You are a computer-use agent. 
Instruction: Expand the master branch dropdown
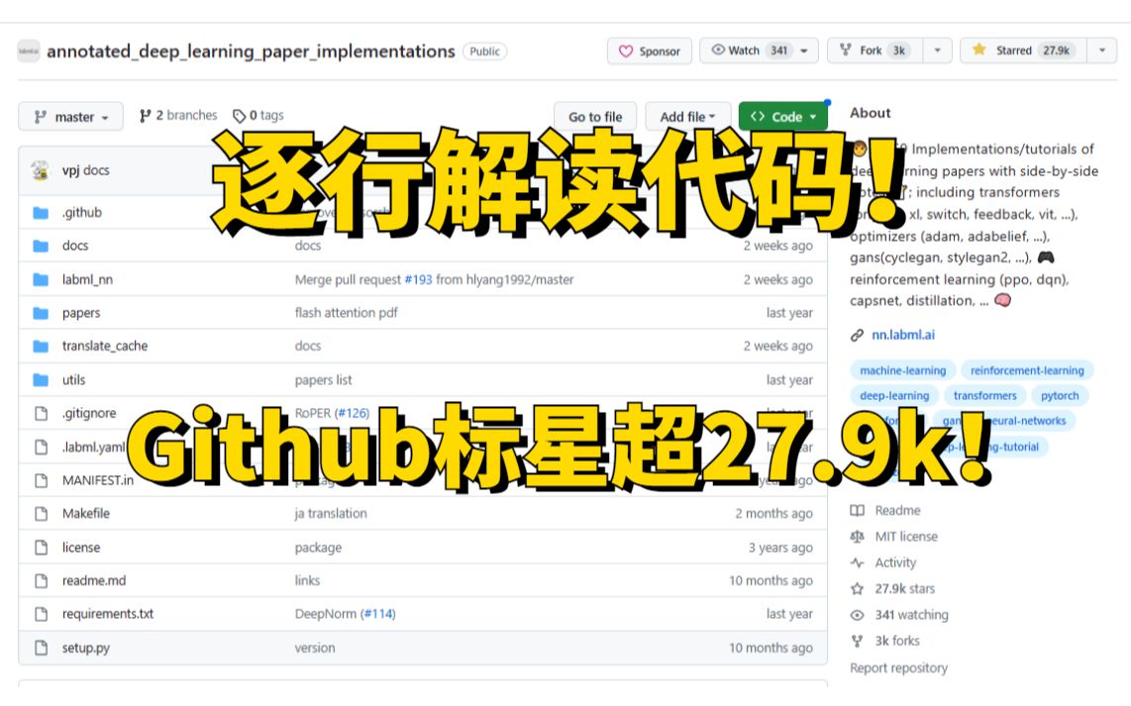pos(70,116)
